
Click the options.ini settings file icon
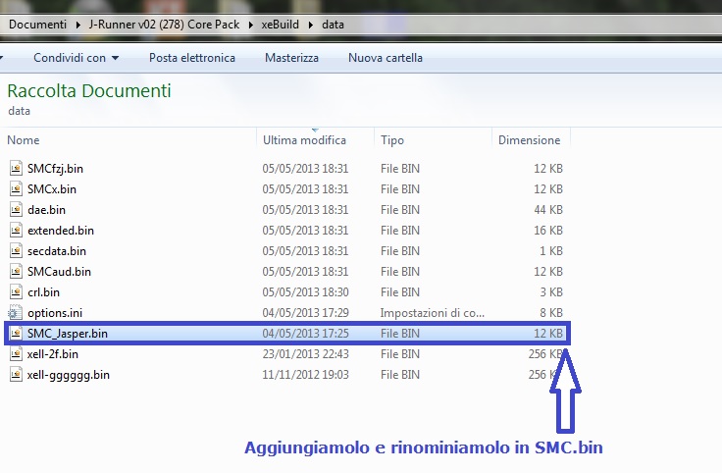coord(16,312)
